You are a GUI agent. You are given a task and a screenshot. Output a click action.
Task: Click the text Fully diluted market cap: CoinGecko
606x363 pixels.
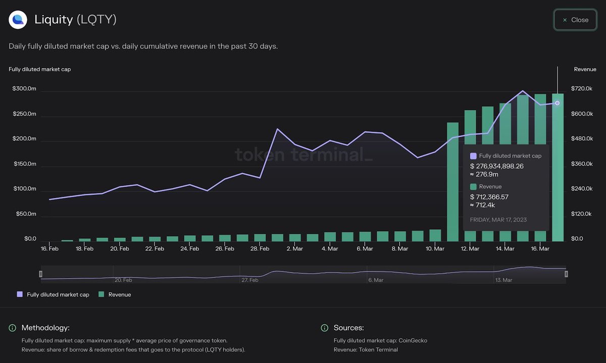click(380, 340)
